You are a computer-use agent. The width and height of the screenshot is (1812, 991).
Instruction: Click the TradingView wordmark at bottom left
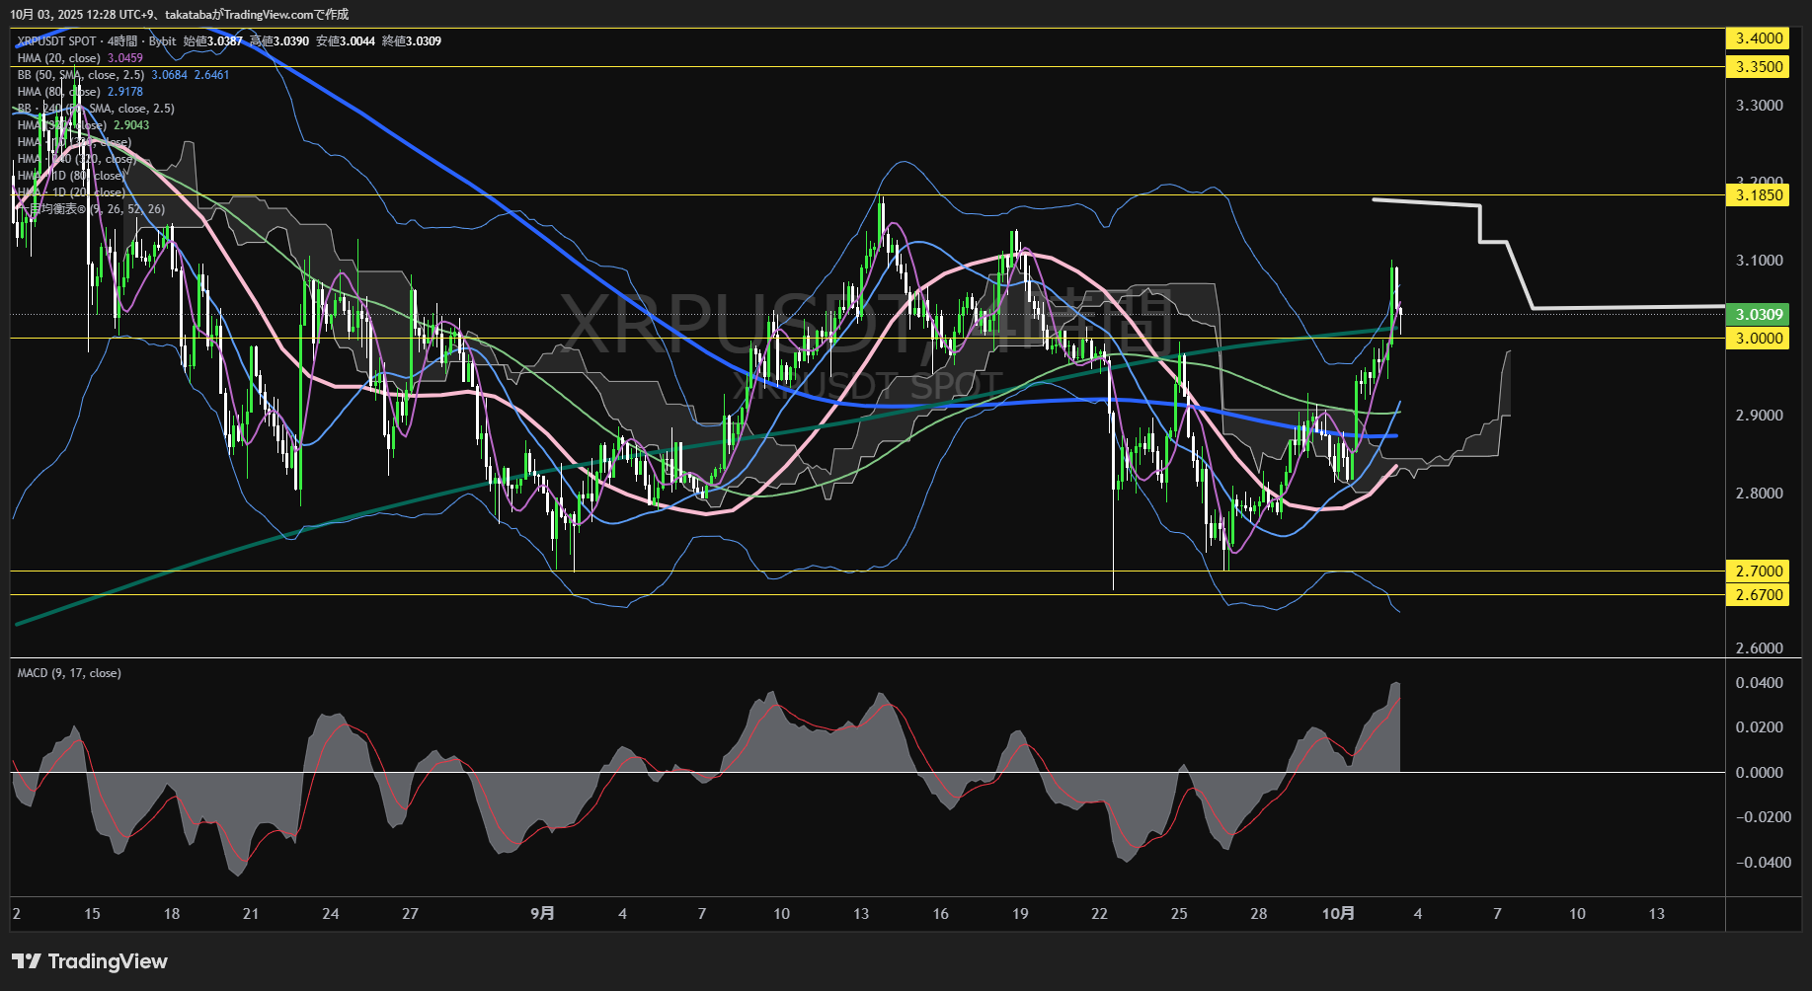coord(108,961)
